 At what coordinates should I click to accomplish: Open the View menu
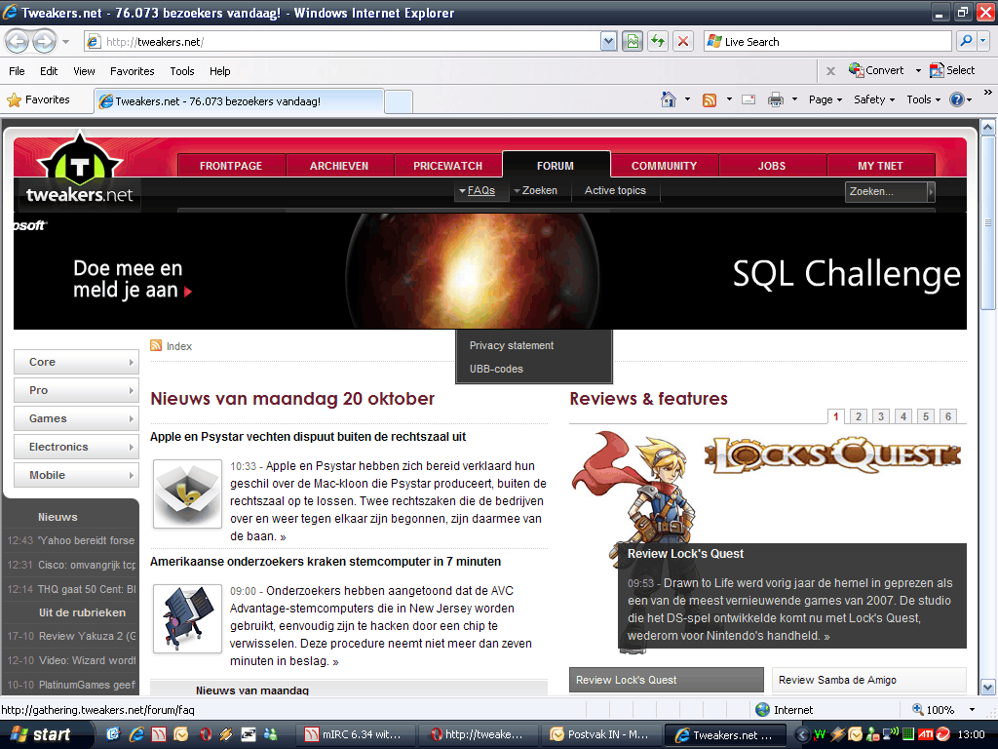pos(84,71)
